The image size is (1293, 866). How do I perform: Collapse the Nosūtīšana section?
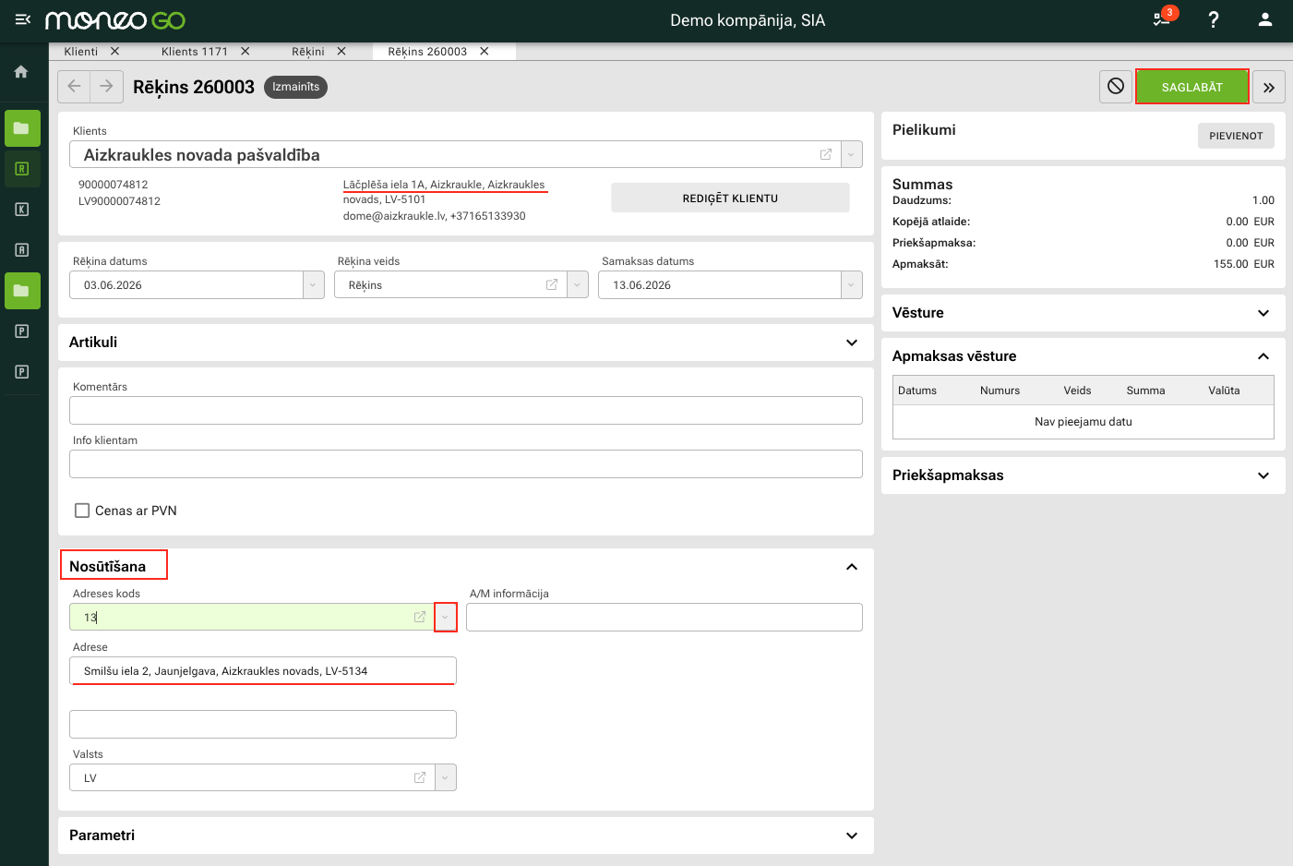click(852, 567)
